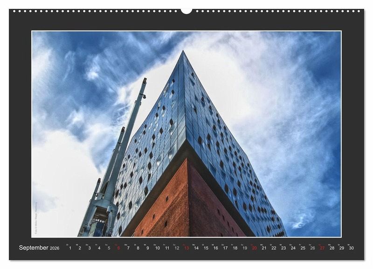Select the year 2026 text
Screen dimensions: 373x269
pos(55,248)
